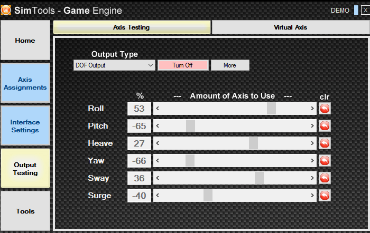The height and width of the screenshot is (233, 370).
Task: Click the Sway slider thumb
Action: (259, 178)
